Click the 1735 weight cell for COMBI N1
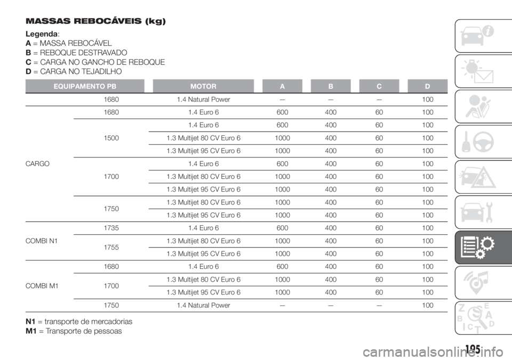512x361 pixels. pyautogui.click(x=111, y=228)
